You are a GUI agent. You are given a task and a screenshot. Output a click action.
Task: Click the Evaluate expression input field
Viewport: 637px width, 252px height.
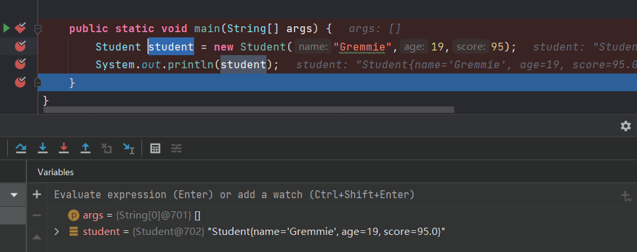[333, 195]
